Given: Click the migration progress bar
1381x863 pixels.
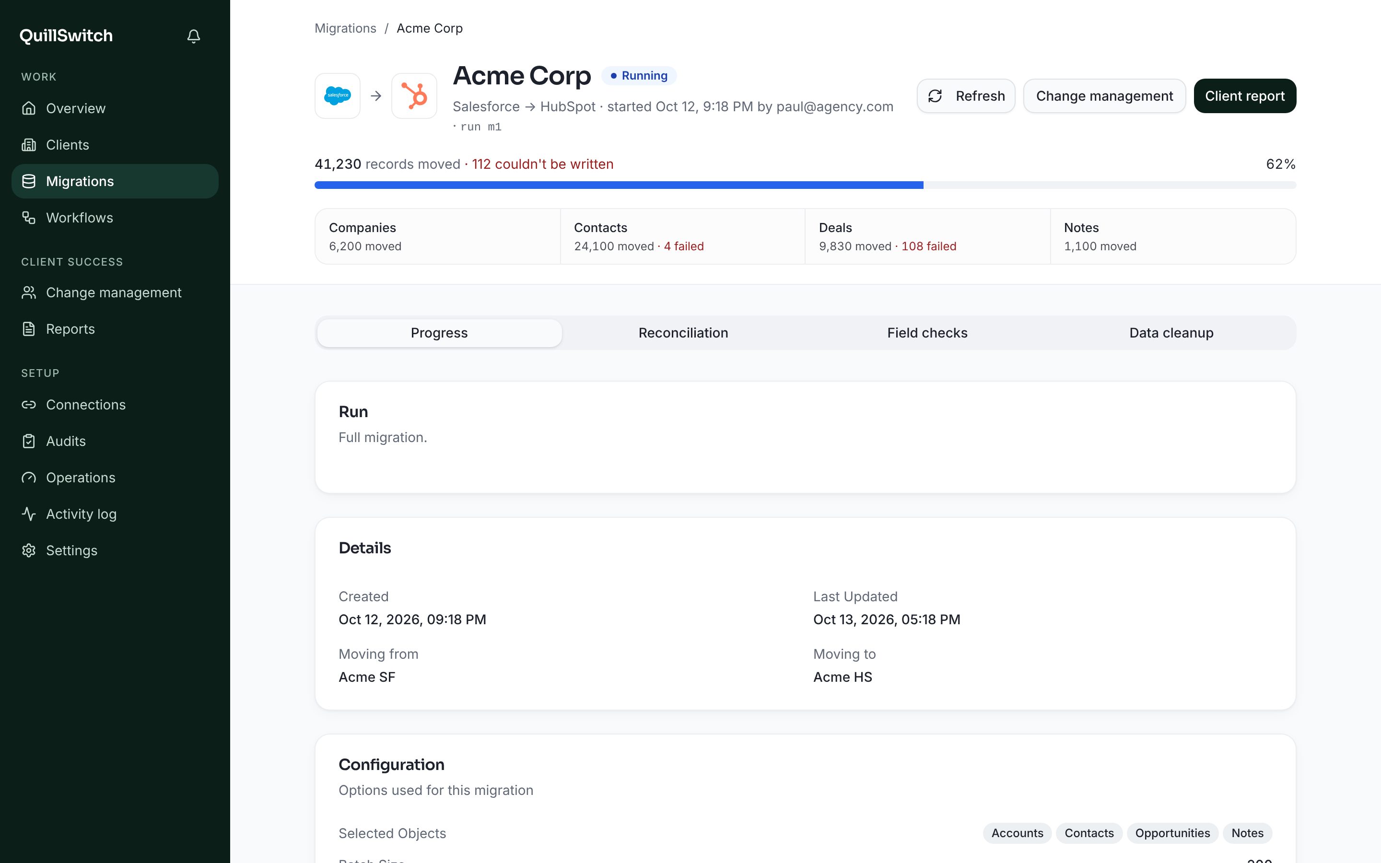Looking at the screenshot, I should pyautogui.click(x=805, y=185).
